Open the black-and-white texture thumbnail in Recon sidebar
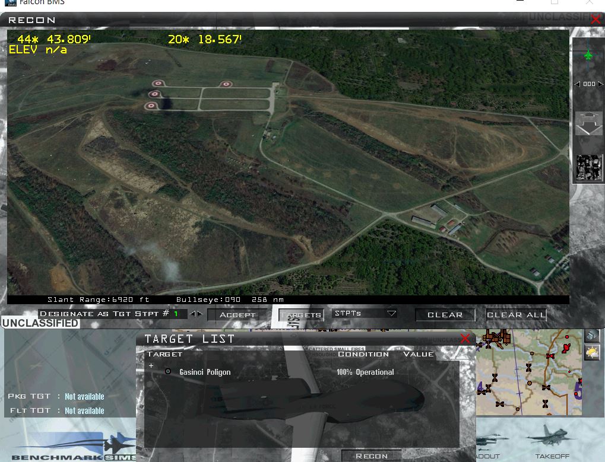 [x=589, y=168]
